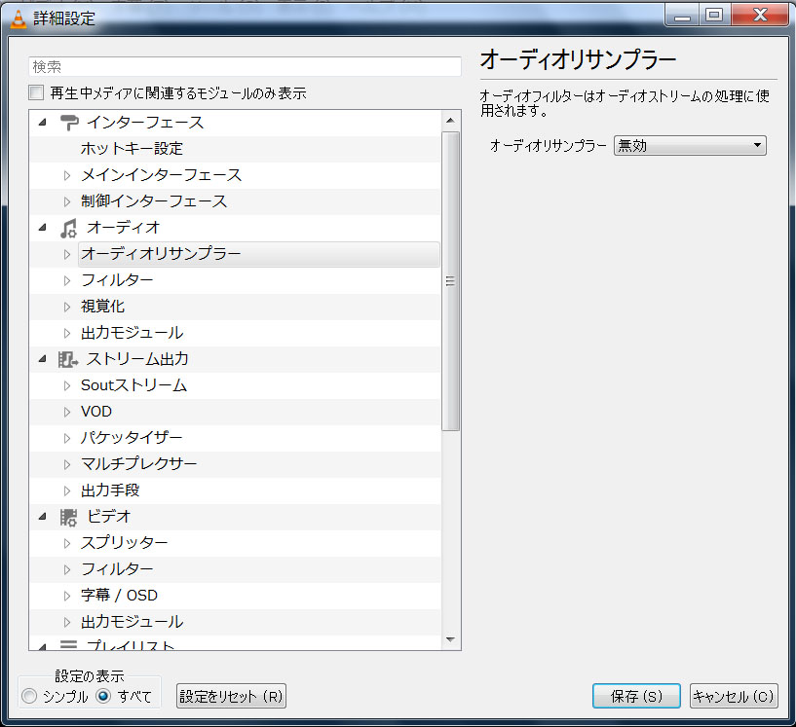
Task: Click the ストリーム出力 category icon
Action: 67,359
